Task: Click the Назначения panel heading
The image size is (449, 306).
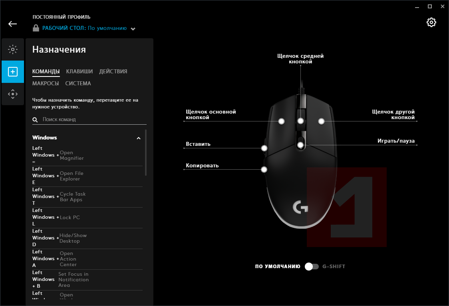Action: 59,49
